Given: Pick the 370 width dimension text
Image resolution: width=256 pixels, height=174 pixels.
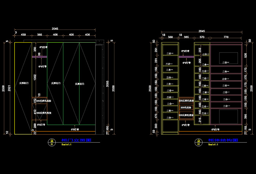Looking at the screenshot, I should pos(202,37).
